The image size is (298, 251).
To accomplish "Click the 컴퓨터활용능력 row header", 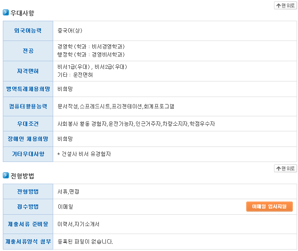I will tap(28, 106).
